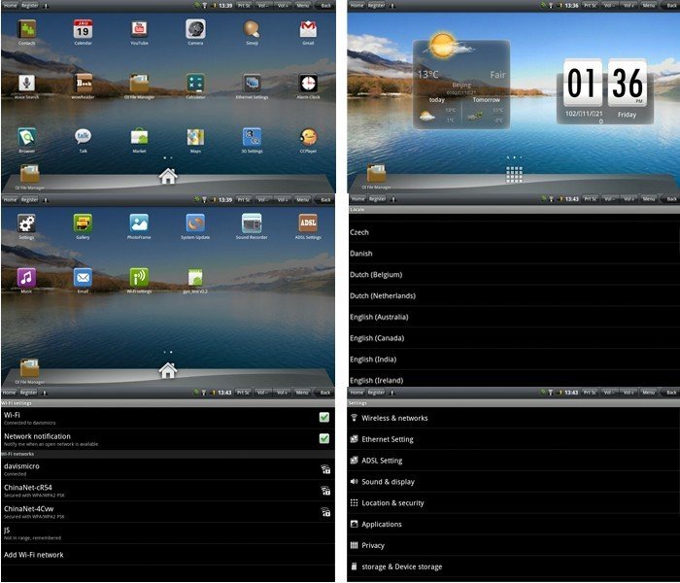Open the Location & security entry

point(392,503)
